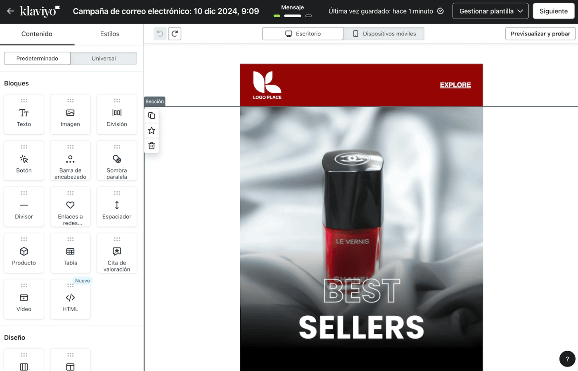Select Universal block mode
578x371 pixels.
pos(104,59)
